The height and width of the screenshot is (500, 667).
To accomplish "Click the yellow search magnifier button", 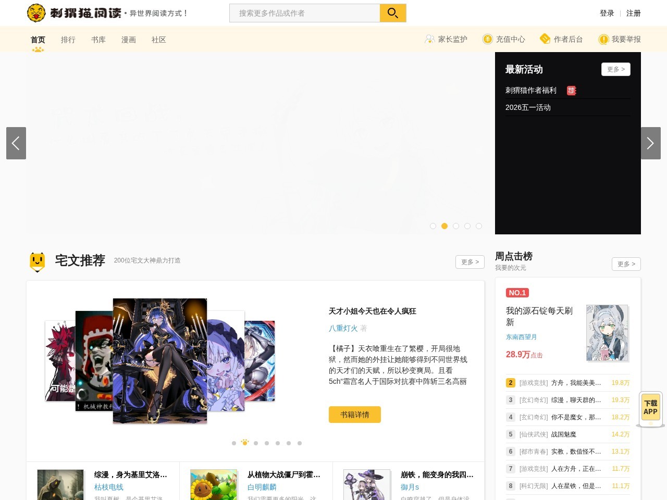I will coord(393,13).
